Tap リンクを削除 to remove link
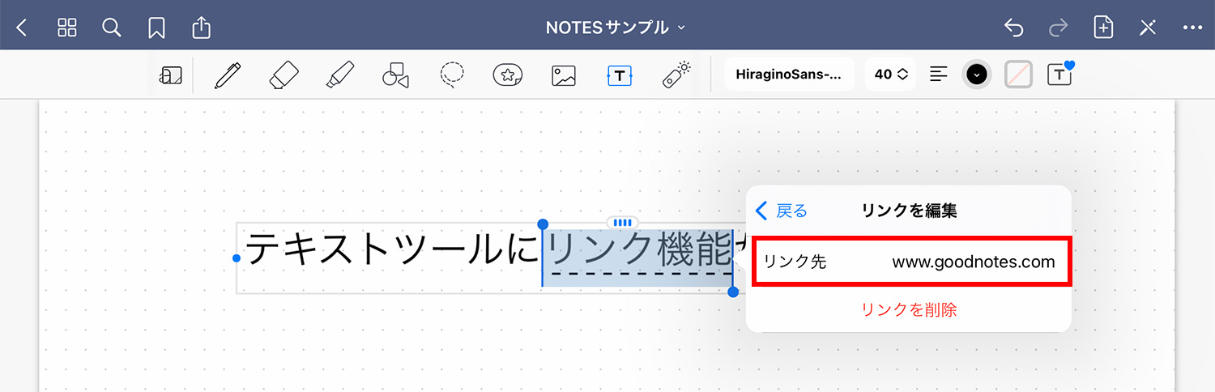The image size is (1215, 392). [909, 309]
